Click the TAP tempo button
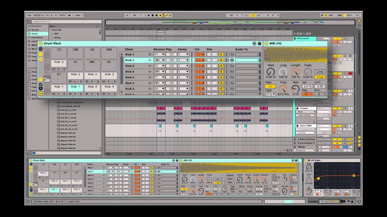 click(x=29, y=15)
